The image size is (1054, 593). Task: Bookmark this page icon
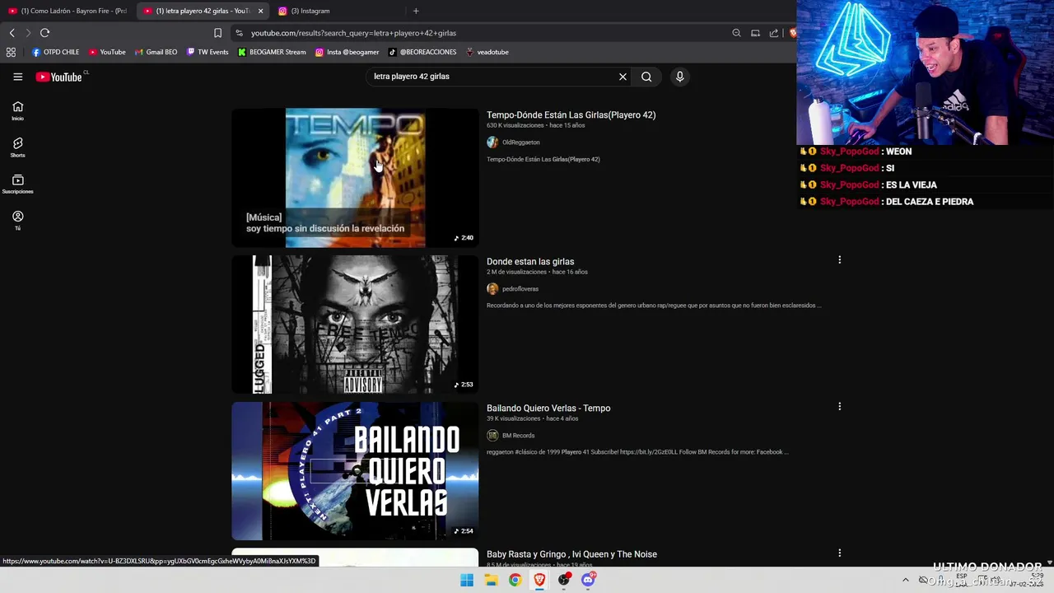(217, 33)
